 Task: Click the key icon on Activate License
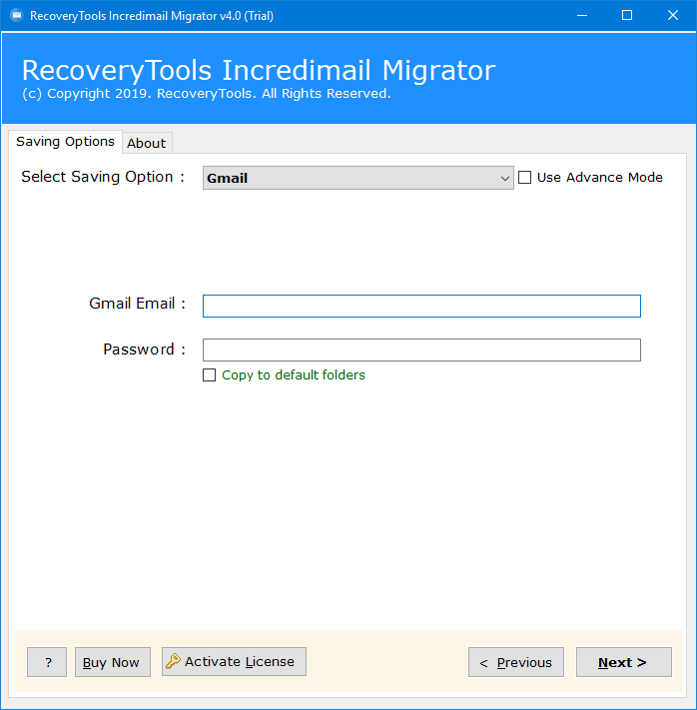tap(173, 661)
